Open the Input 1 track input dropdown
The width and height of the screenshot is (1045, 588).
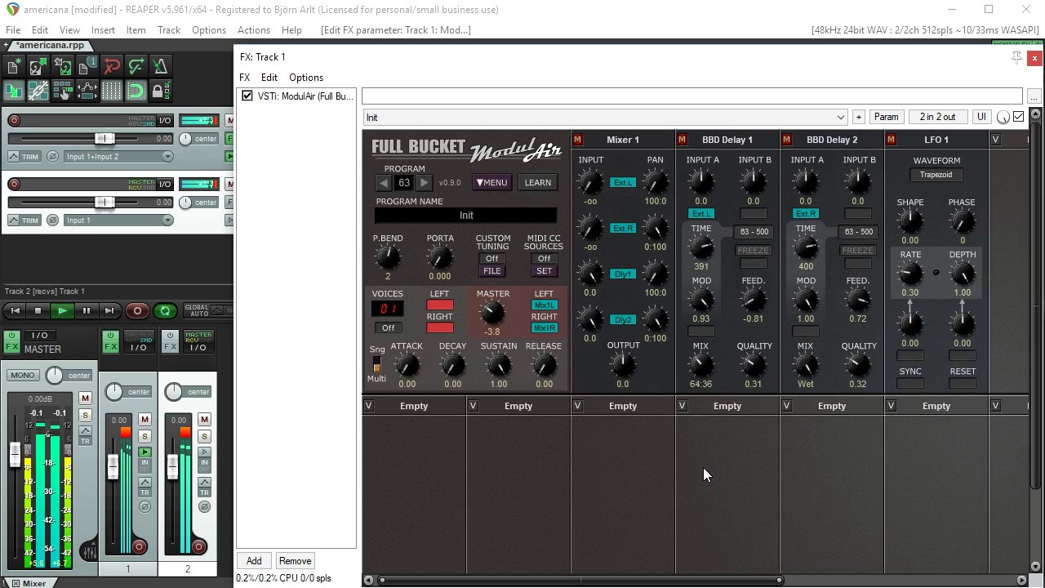pyautogui.click(x=119, y=220)
